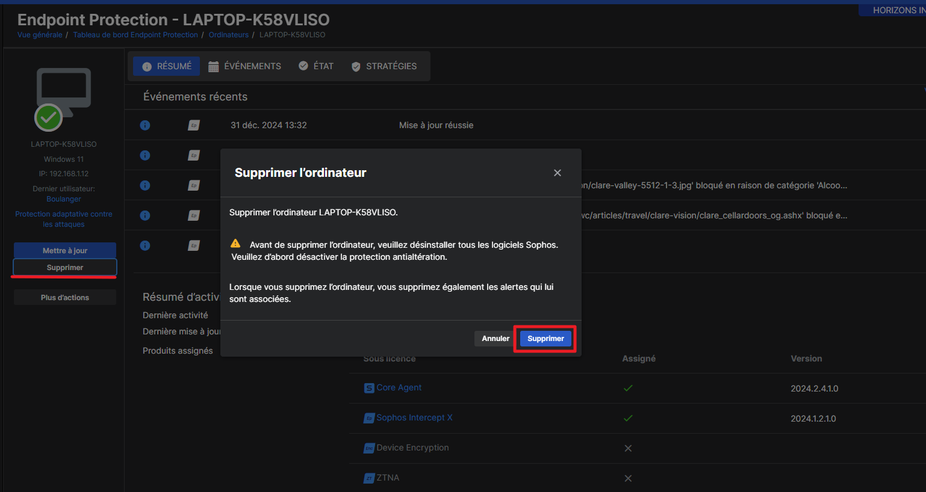
Task: Click the Device Encryption product icon
Action: (369, 448)
